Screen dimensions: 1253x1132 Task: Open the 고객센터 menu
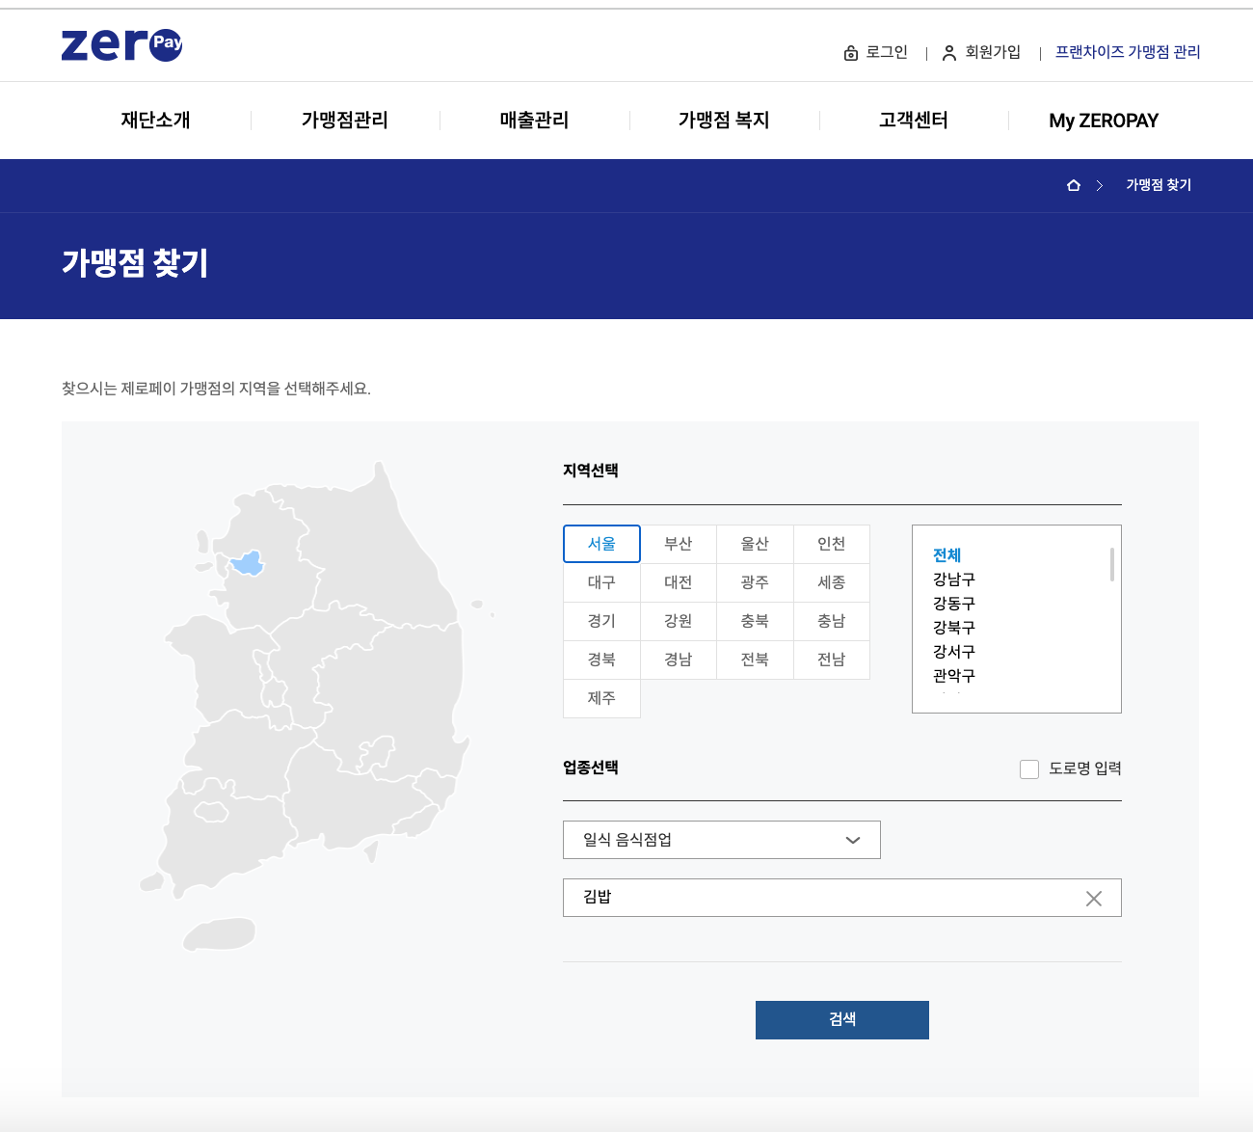(x=913, y=120)
